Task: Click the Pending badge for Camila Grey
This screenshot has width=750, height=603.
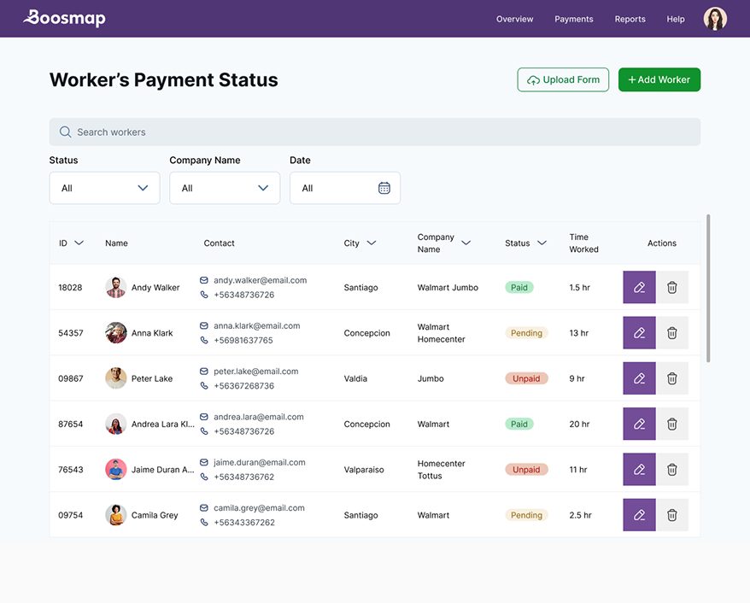Action: (526, 515)
